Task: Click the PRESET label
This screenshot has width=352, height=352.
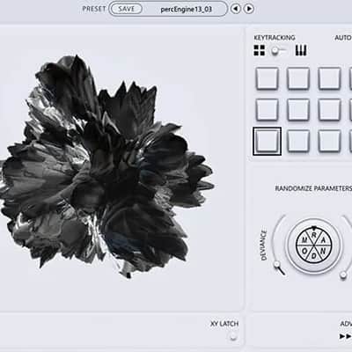Action: coord(94,9)
